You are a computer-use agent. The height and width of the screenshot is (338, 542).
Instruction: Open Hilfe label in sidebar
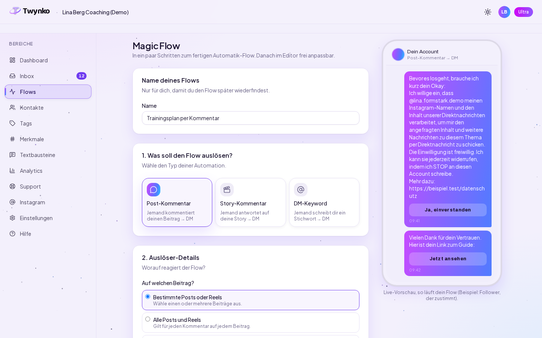pyautogui.click(x=26, y=234)
